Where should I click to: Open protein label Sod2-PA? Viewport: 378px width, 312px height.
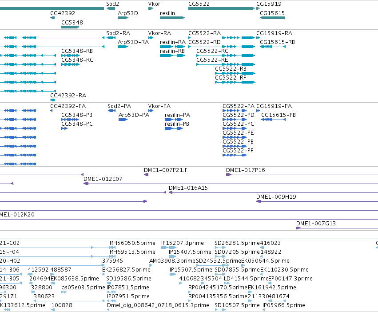[x=119, y=106]
